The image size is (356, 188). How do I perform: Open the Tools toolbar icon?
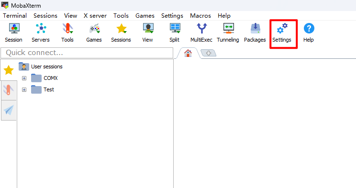(67, 33)
